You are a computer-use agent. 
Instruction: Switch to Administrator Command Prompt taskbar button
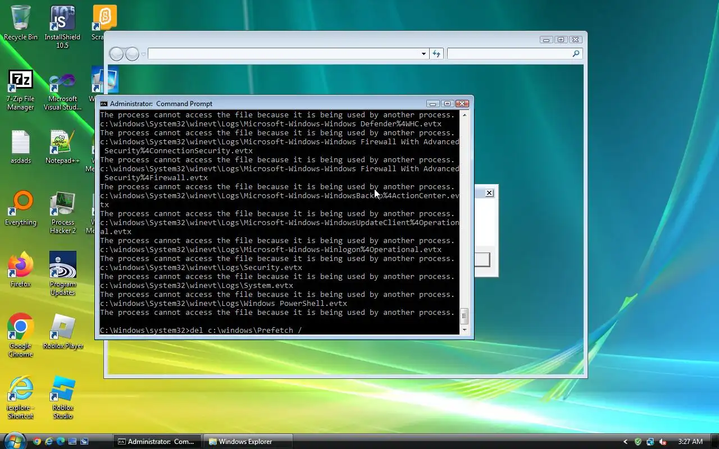pyautogui.click(x=157, y=442)
